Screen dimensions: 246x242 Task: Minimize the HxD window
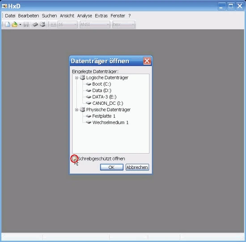[222, 6]
